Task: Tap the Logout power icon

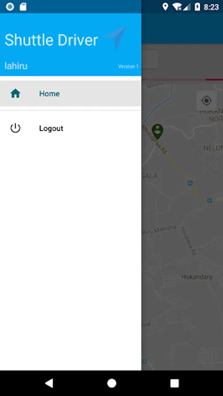Action: point(15,128)
